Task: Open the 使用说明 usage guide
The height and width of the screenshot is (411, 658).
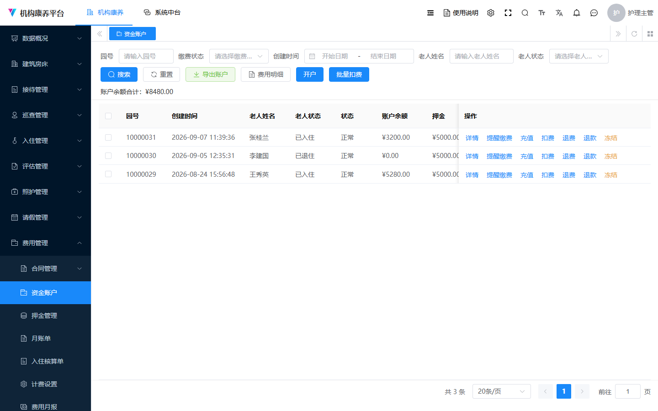Action: [461, 13]
